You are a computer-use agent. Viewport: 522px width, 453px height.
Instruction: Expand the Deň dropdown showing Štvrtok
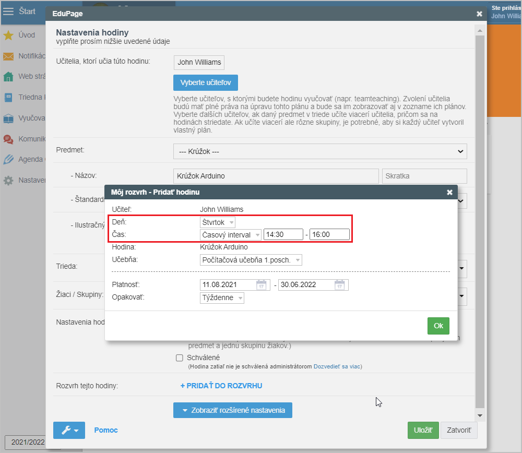tap(218, 222)
